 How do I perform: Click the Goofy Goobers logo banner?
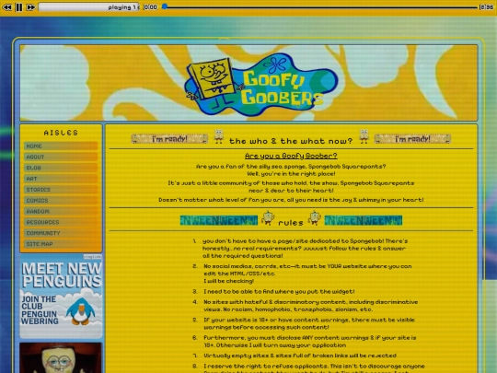pos(260,85)
